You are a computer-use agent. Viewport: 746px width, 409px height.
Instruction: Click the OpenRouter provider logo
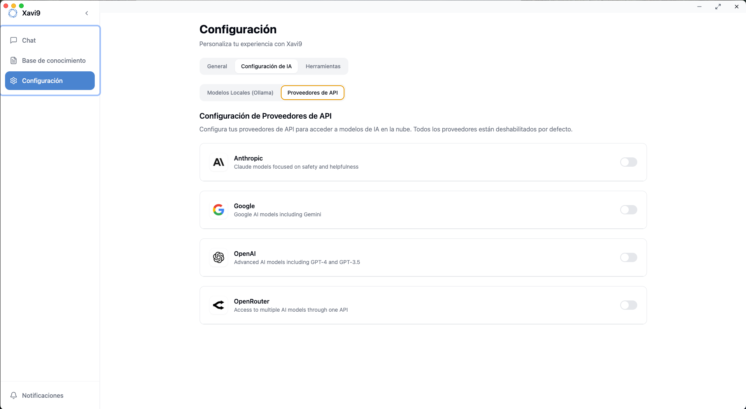coord(219,305)
